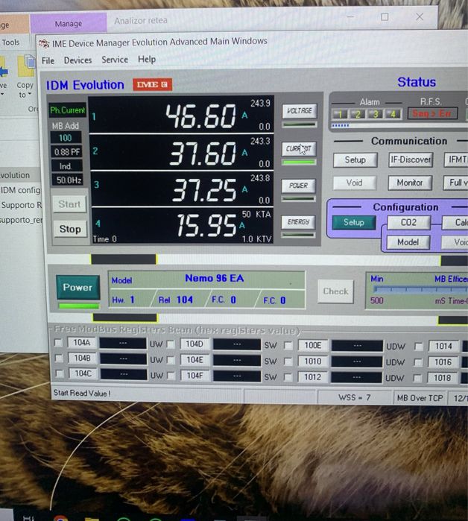Select the Manage ribbon tab in Explorer window

point(69,24)
